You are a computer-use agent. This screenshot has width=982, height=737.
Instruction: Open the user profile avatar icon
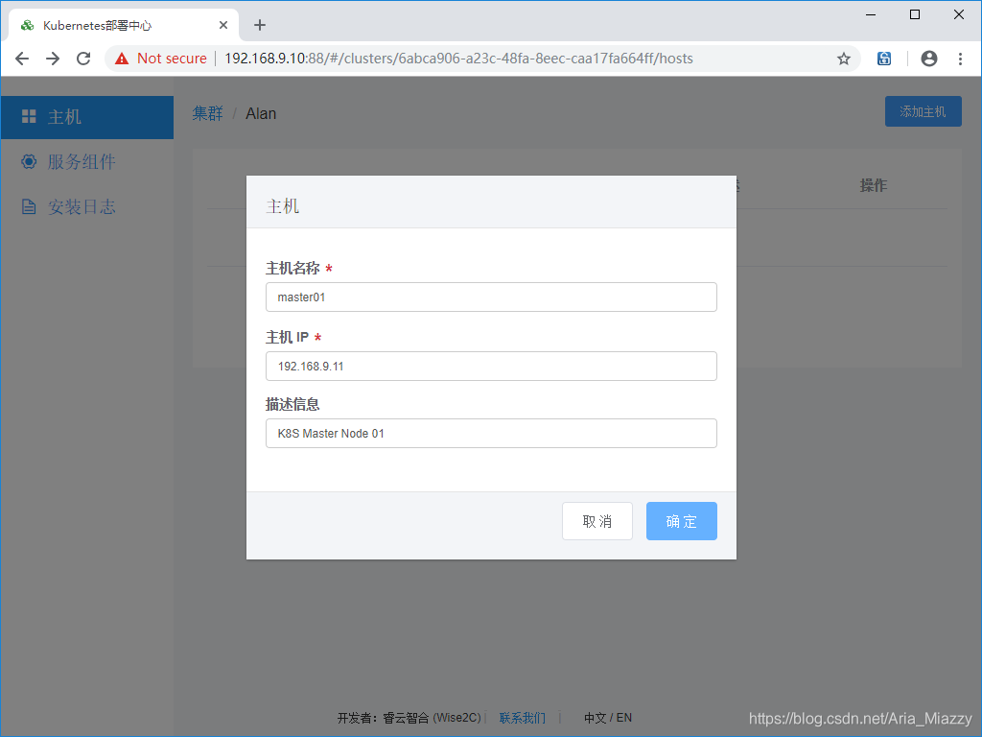pyautogui.click(x=928, y=59)
